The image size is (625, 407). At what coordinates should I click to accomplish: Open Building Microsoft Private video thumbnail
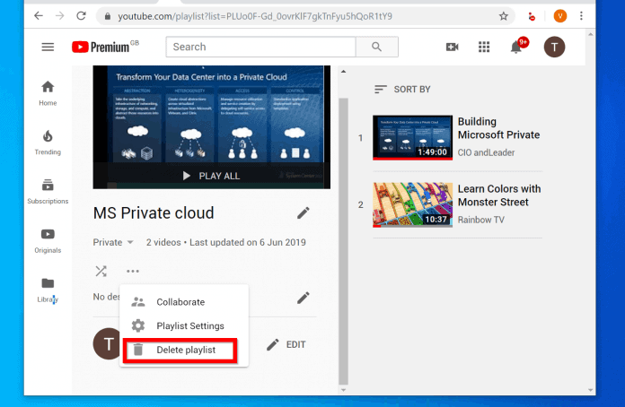tap(412, 138)
